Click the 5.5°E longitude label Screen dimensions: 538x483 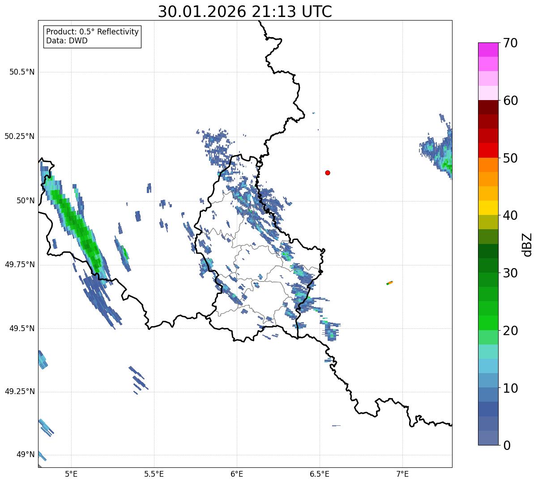click(x=154, y=474)
